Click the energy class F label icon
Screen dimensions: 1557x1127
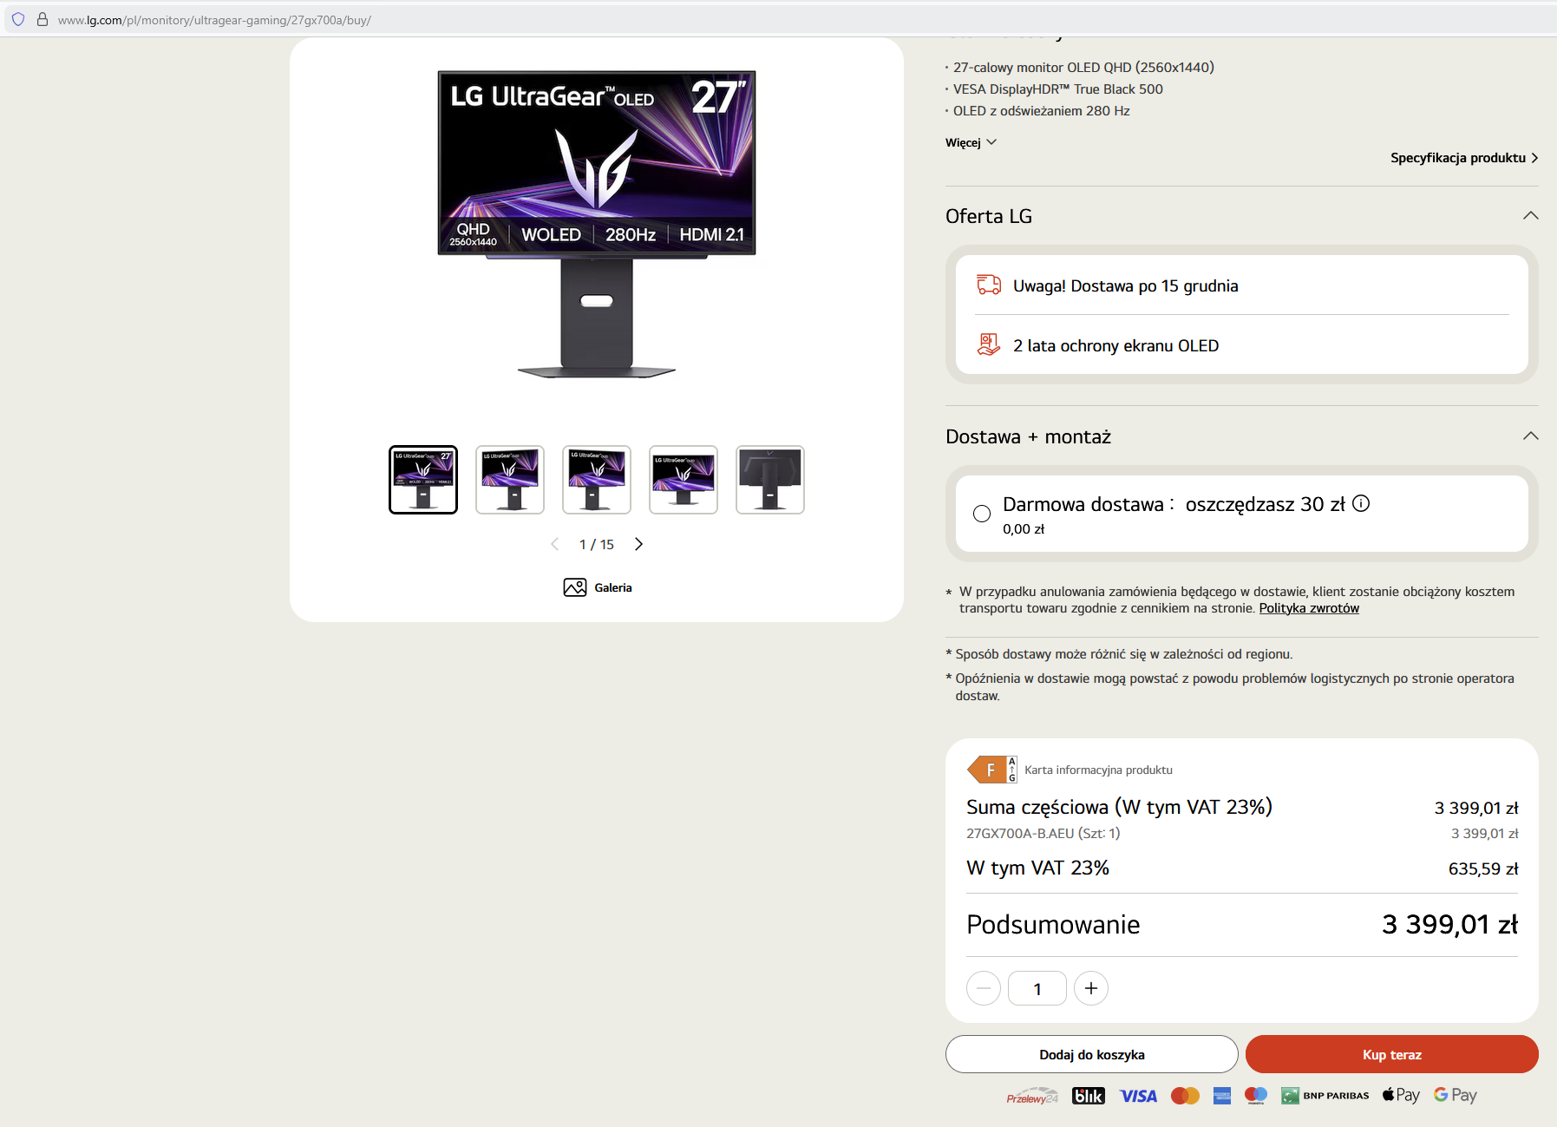(992, 770)
